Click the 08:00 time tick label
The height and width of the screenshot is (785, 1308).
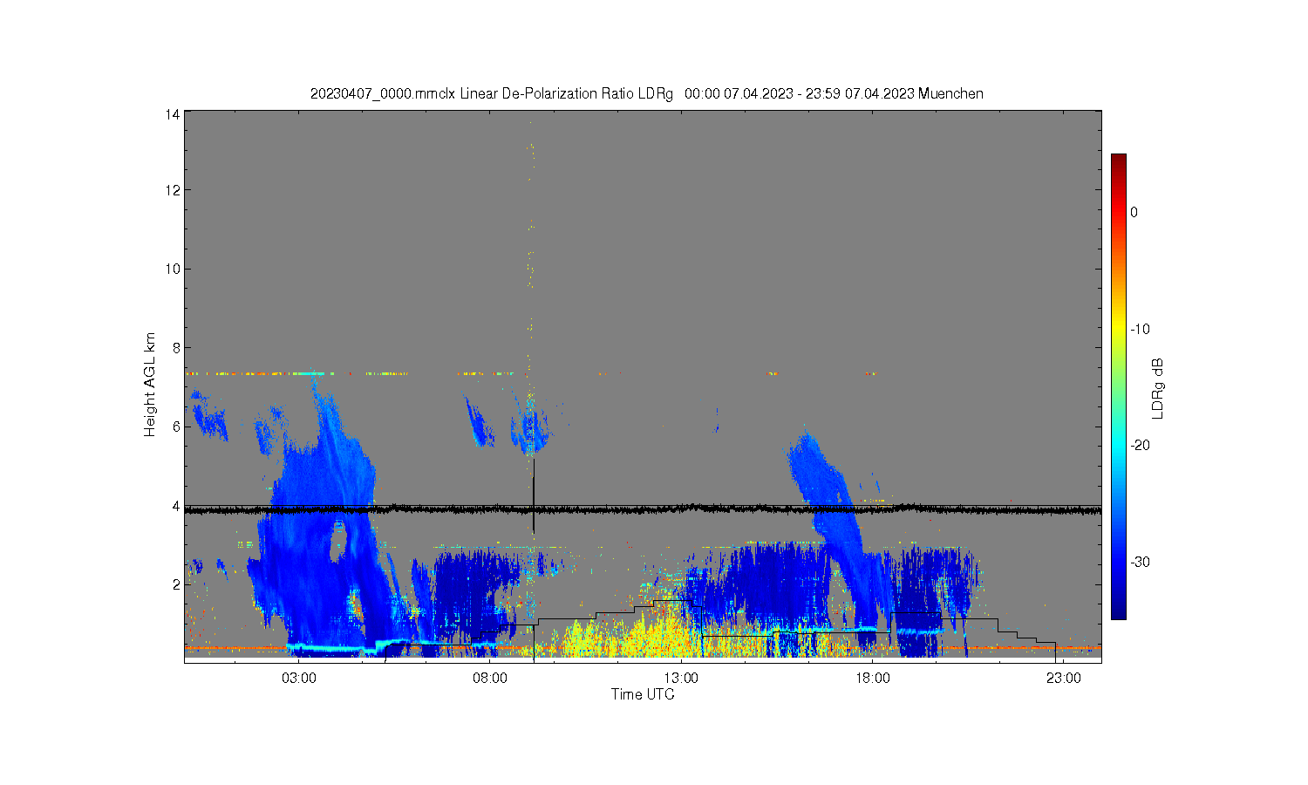point(490,679)
